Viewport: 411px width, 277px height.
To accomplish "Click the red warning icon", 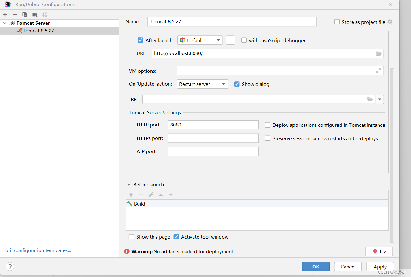I will [127, 251].
